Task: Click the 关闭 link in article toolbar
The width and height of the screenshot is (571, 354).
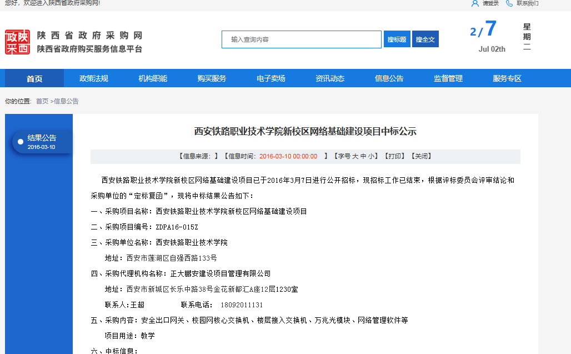Action: (x=421, y=156)
